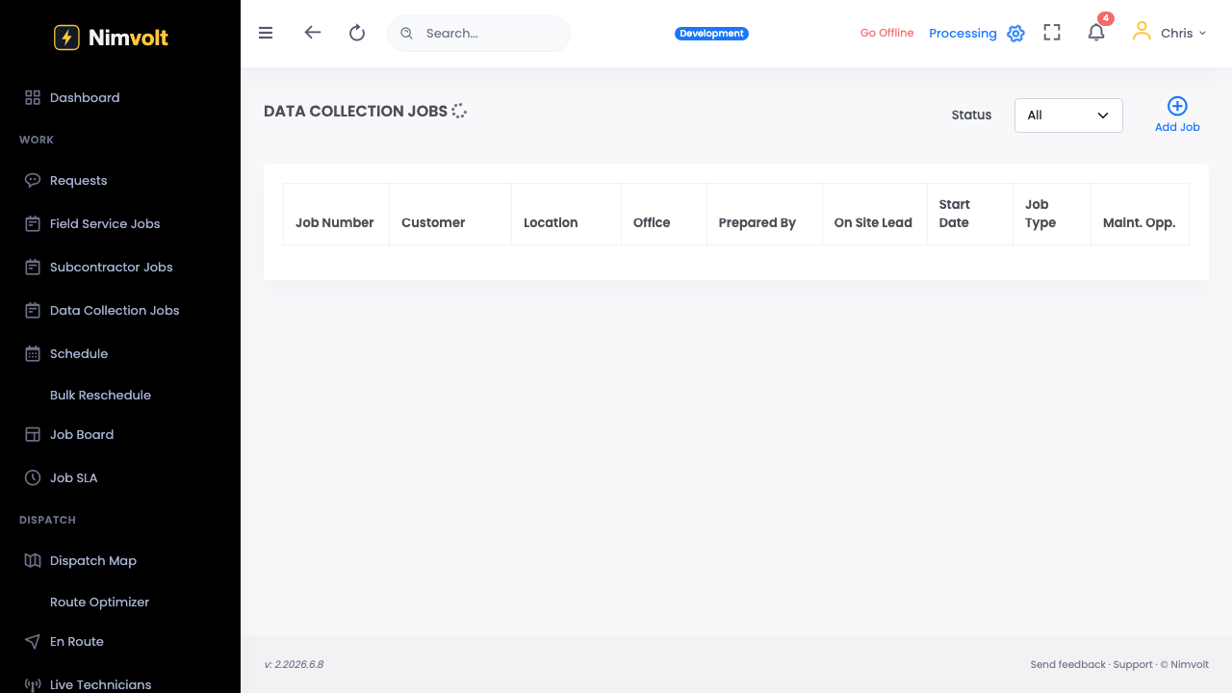Go to Bulk Reschedule
The image size is (1232, 693).
coord(100,395)
